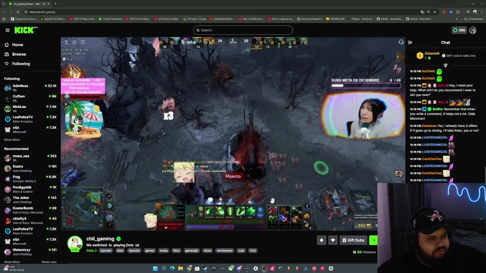Expand the gift leaderboard drop arrow
The image size is (486, 273).
coord(445,65)
